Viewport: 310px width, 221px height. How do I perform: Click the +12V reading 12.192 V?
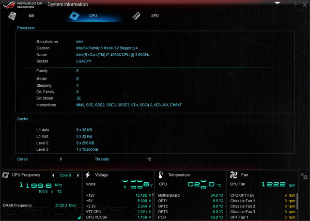click(143, 195)
